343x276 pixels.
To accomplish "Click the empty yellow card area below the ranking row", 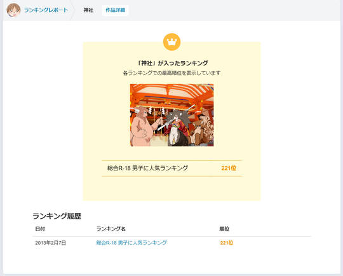I will tap(171, 188).
